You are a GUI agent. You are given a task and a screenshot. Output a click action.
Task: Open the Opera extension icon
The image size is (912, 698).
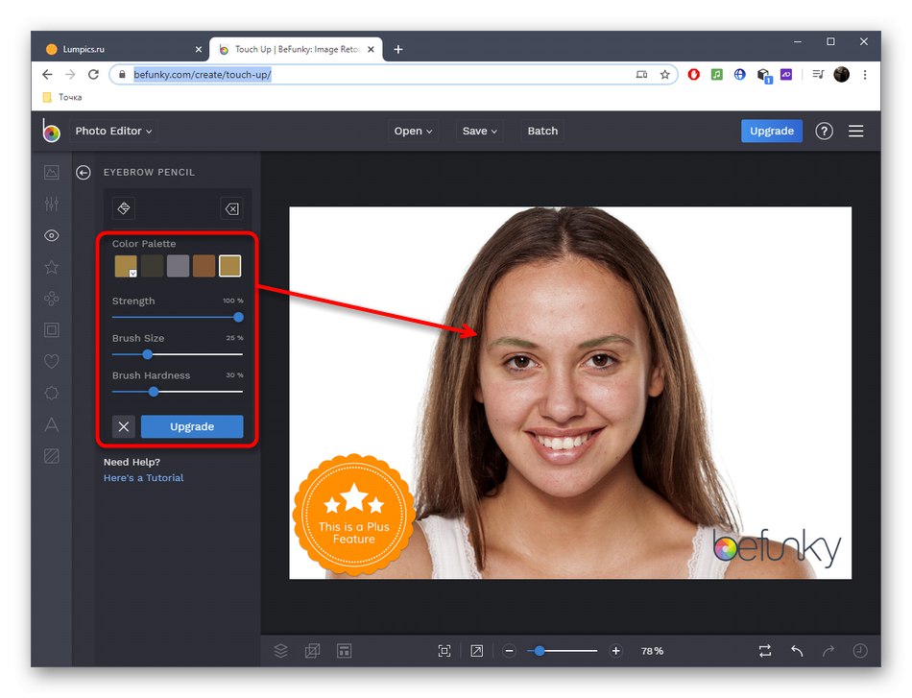coord(693,75)
